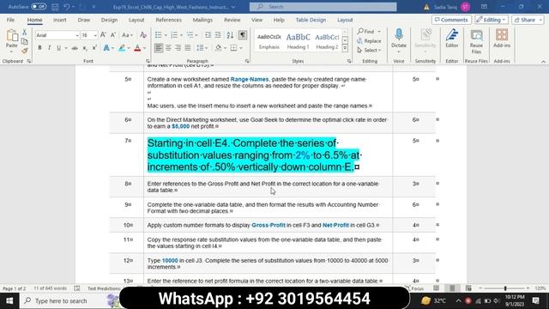Image resolution: width=549 pixels, height=309 pixels.
Task: Click the Share button
Action: pyautogui.click(x=528, y=20)
